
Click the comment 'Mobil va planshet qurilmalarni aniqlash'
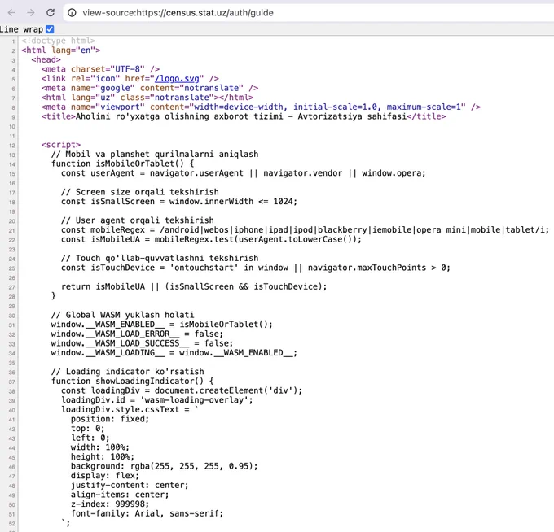click(162, 155)
